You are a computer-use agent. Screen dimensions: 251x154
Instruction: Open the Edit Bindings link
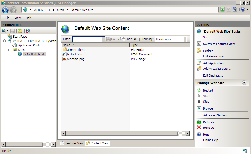213,75
